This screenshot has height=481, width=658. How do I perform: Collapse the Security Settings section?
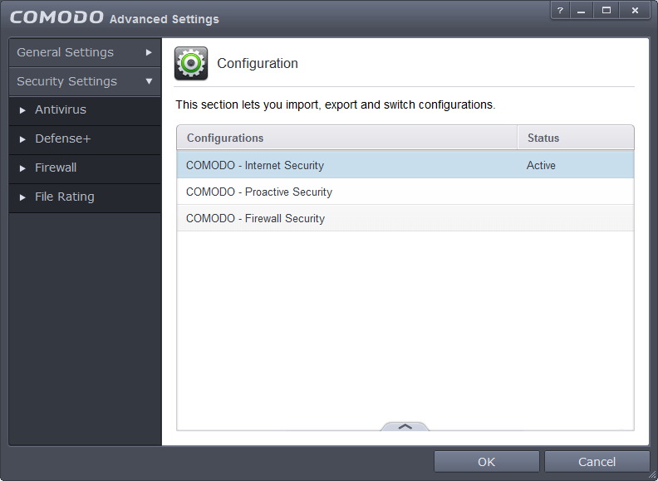(149, 81)
